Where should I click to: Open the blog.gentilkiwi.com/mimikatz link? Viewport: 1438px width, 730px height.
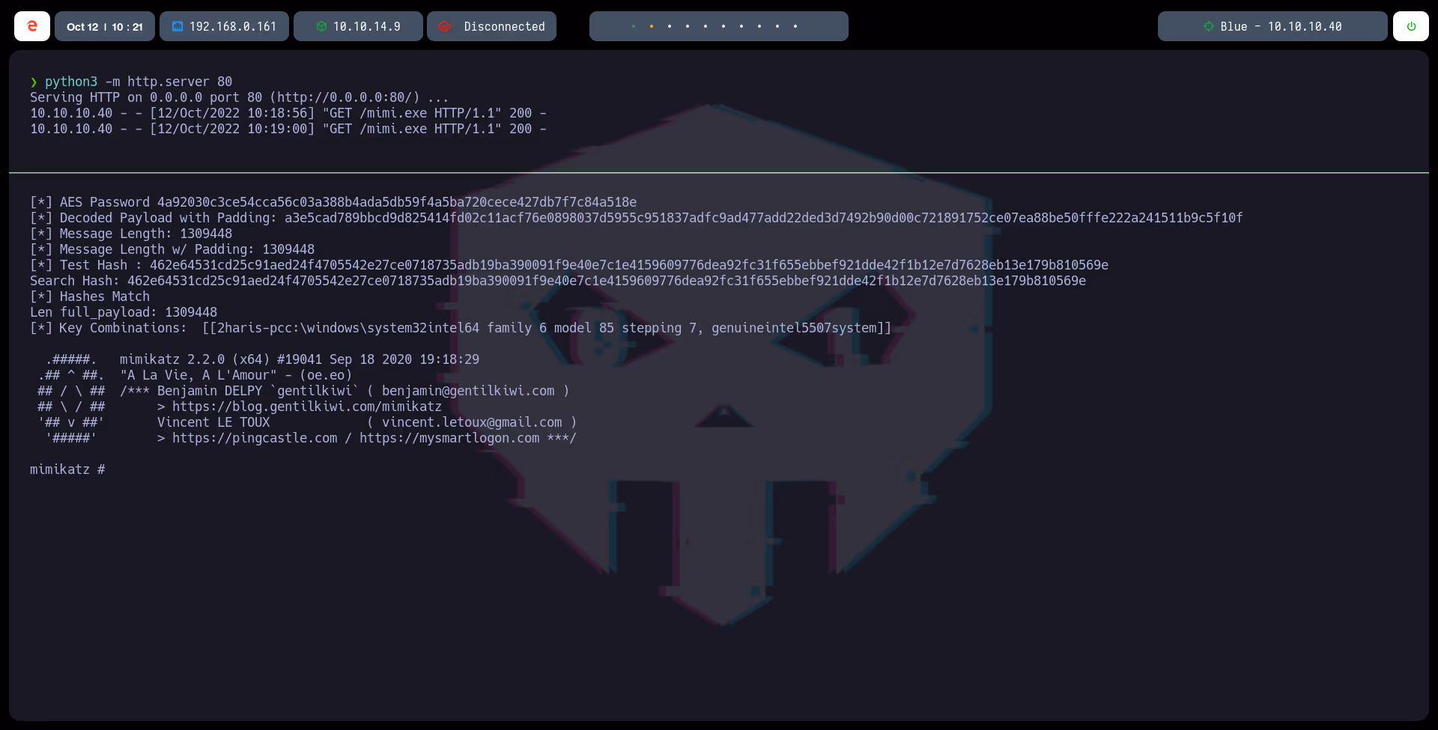click(x=307, y=407)
